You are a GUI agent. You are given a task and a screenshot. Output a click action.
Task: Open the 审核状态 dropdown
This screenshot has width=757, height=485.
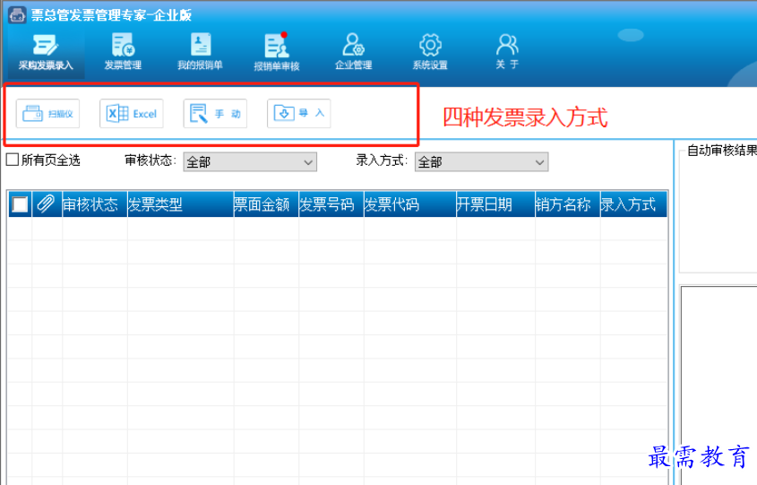click(250, 162)
